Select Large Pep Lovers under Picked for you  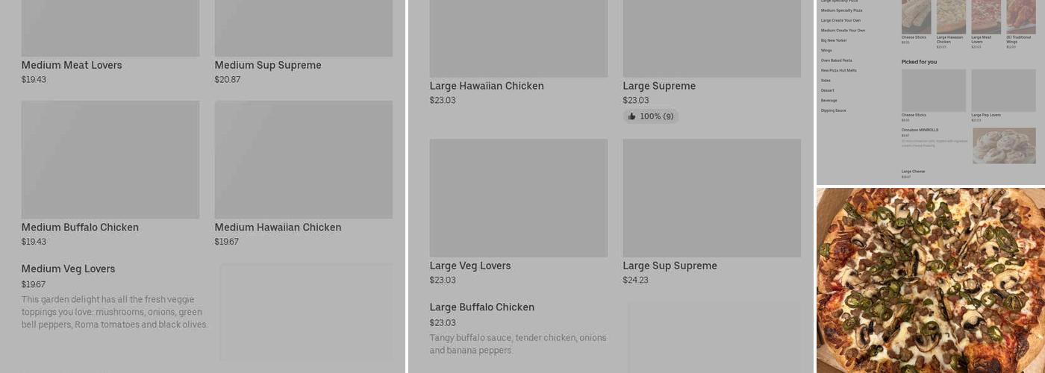point(1003,91)
